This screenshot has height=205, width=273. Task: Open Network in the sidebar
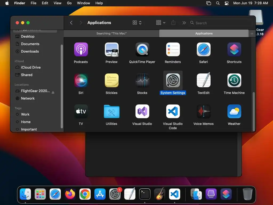pyautogui.click(x=35, y=98)
